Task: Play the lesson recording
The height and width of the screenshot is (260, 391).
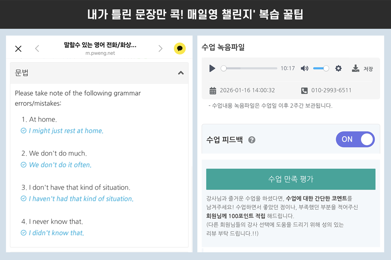Action: (212, 68)
